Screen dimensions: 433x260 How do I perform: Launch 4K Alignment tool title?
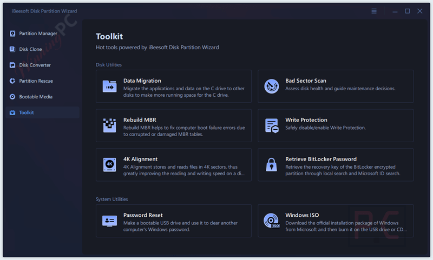click(140, 159)
